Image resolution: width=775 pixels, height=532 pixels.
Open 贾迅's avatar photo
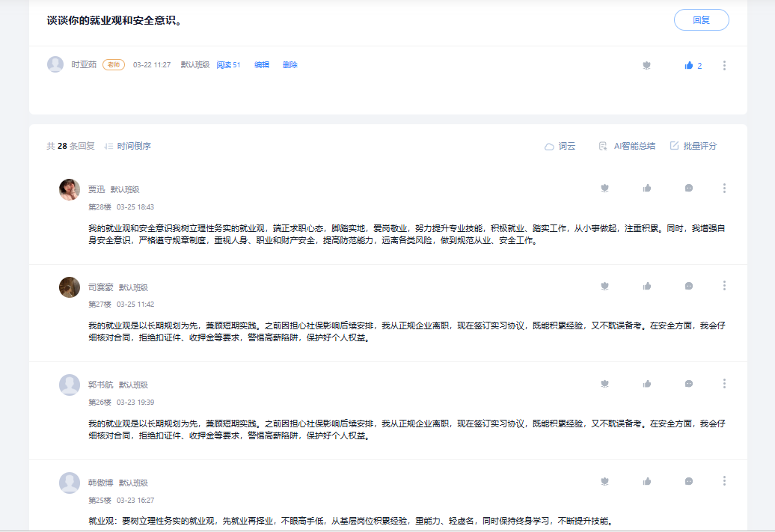tap(69, 189)
